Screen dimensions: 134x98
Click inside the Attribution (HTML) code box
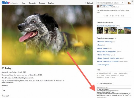point(114,92)
